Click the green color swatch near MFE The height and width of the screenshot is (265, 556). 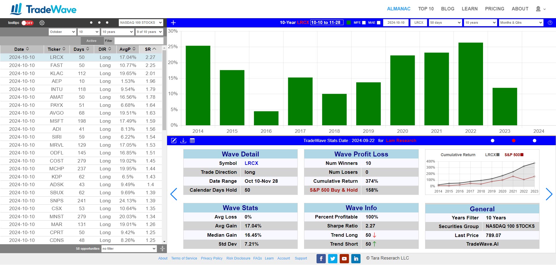(349, 23)
